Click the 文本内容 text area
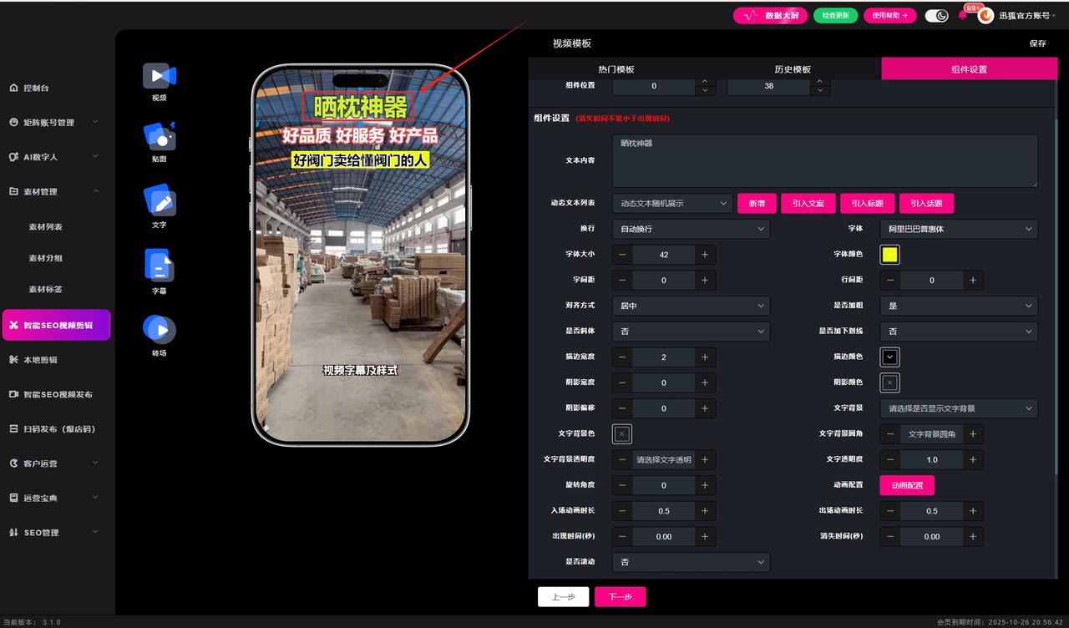 coord(824,160)
